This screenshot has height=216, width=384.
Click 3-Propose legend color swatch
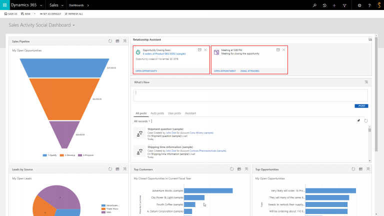pyautogui.click(x=80, y=155)
